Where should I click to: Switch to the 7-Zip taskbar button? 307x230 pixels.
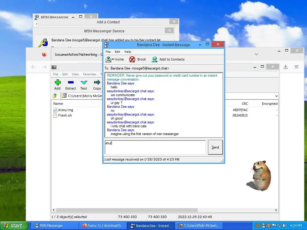[199, 226]
